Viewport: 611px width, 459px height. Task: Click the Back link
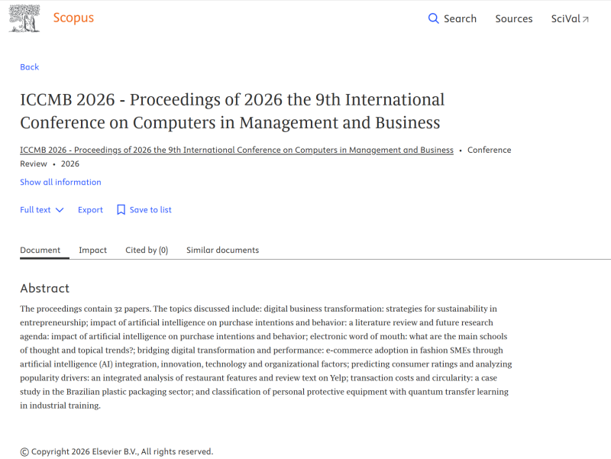click(30, 67)
